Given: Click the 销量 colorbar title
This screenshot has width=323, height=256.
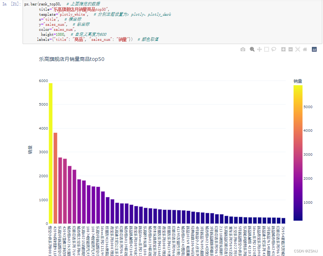Looking at the screenshot, I should click(x=298, y=81).
